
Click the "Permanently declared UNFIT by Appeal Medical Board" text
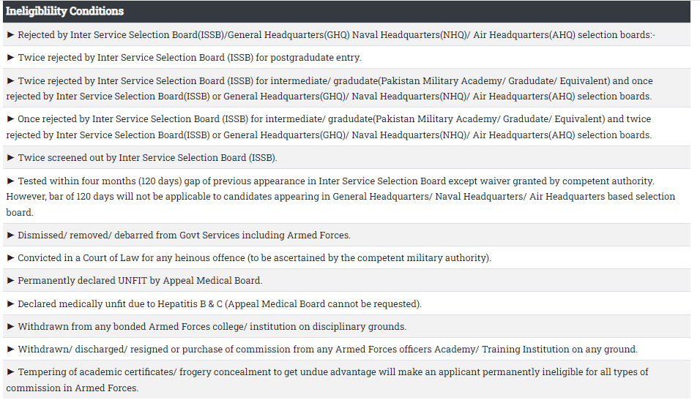point(140,281)
